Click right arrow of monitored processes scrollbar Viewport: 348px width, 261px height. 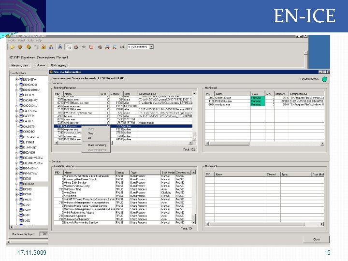point(322,144)
